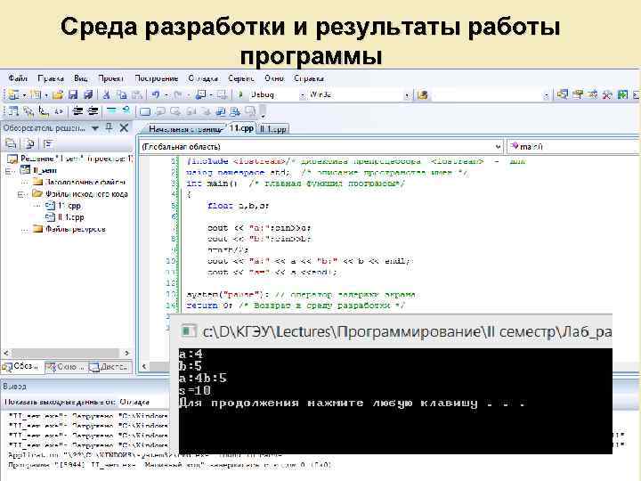Open the Solution Explorer window position dropdown arrow

[95, 128]
